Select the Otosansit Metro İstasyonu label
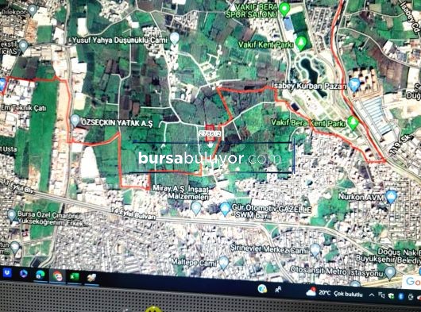The width and height of the screenshot is (421, 312). pos(337,272)
